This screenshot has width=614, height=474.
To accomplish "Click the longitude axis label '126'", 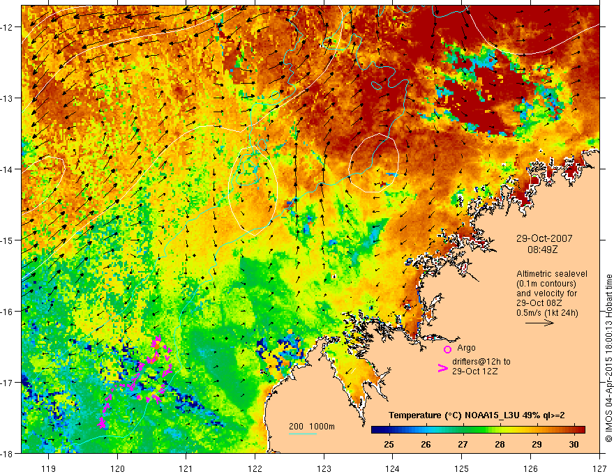I will tap(530, 468).
